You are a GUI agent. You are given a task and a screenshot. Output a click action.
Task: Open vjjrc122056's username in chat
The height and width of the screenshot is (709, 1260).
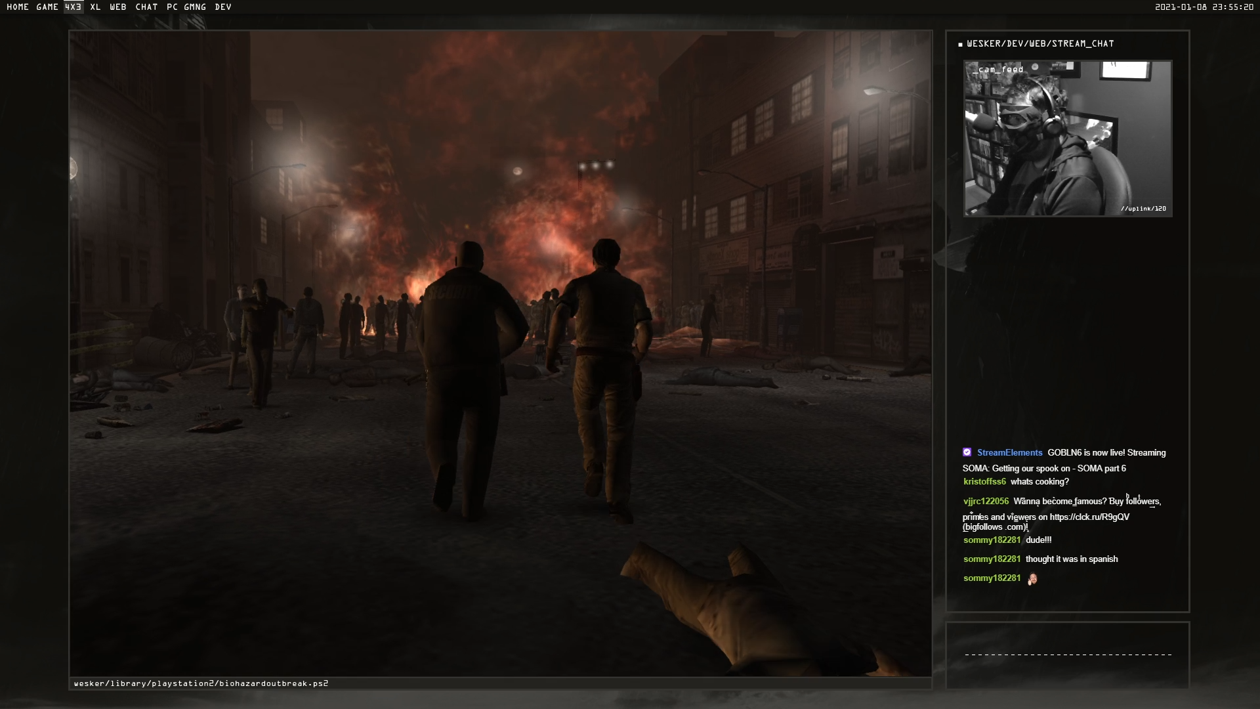click(986, 502)
